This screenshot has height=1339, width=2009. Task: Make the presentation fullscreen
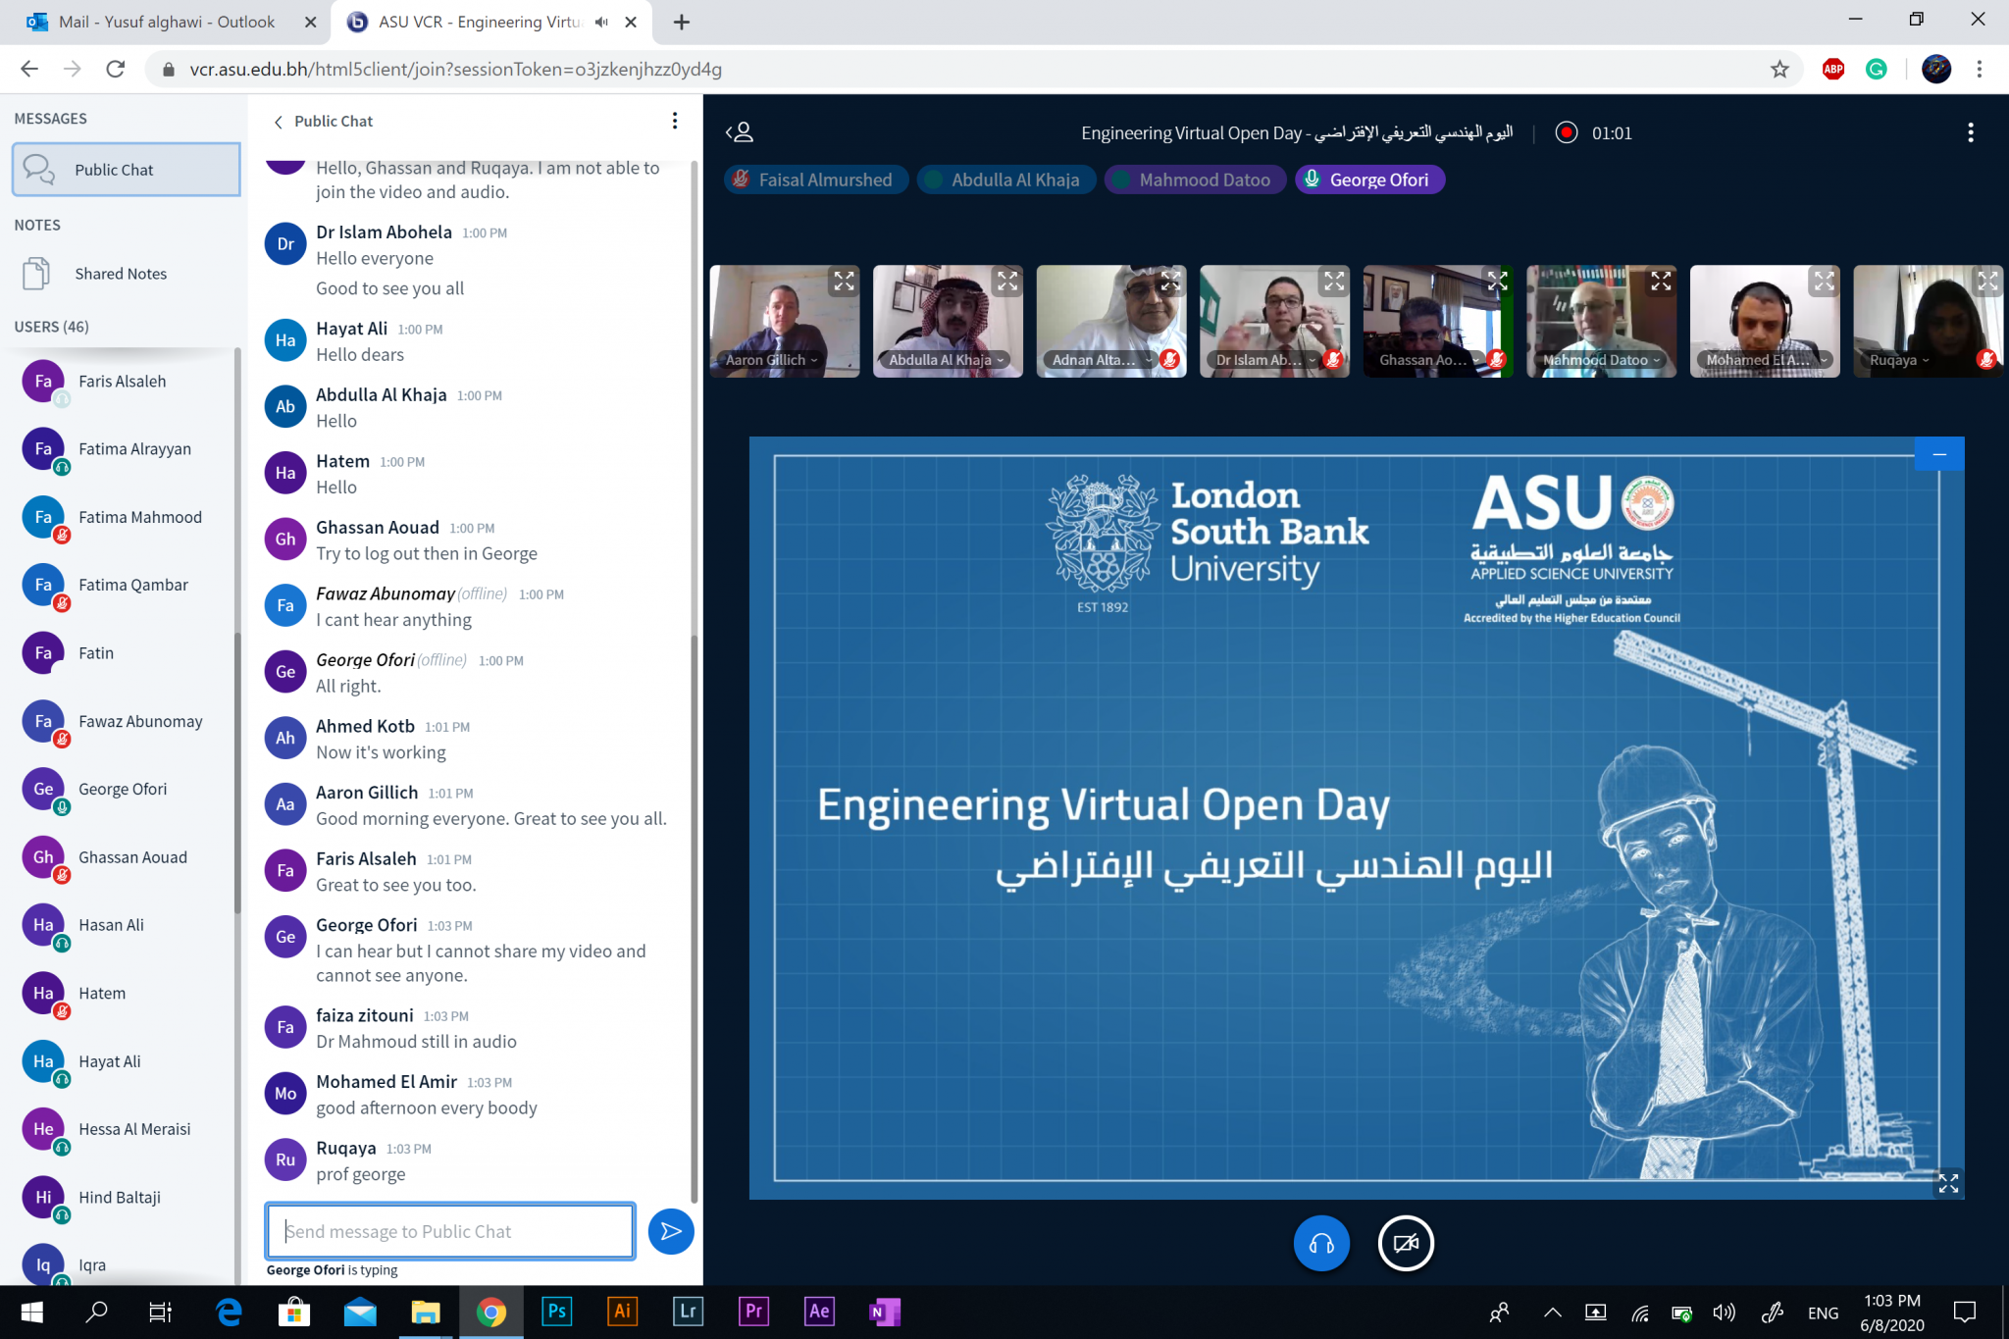(x=1948, y=1183)
